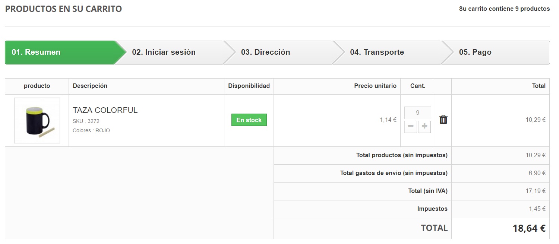Click the SKU : 3272 text
This screenshot has height=244, width=559.
coord(86,121)
